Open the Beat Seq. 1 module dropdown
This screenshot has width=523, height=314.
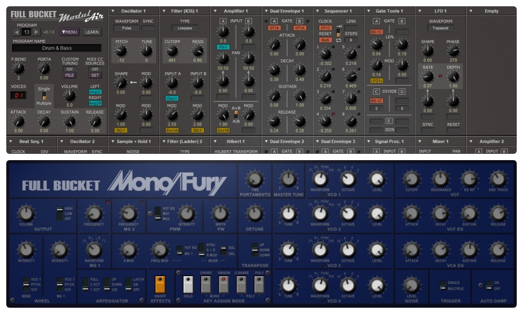click(10, 141)
